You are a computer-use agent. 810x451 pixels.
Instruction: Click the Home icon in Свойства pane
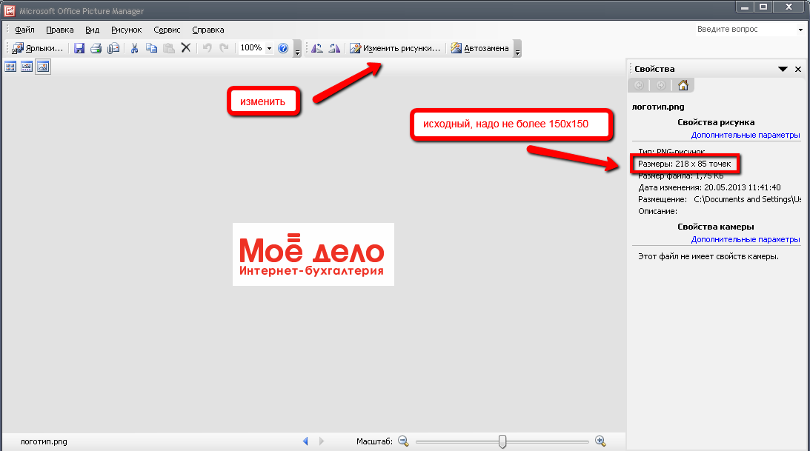[x=683, y=85]
